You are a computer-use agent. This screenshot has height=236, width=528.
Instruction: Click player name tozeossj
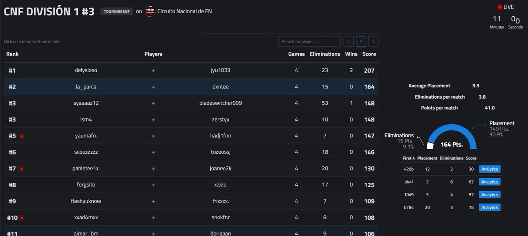pyautogui.click(x=220, y=152)
